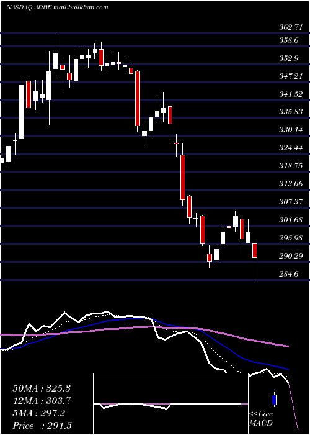The width and height of the screenshot is (310, 435).
Task: Click the <<Live MACD label
Action: point(261,418)
